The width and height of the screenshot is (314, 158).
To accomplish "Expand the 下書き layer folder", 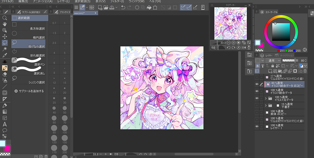I will pyautogui.click(x=266, y=106).
